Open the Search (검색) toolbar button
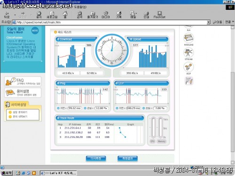 pos(79,15)
